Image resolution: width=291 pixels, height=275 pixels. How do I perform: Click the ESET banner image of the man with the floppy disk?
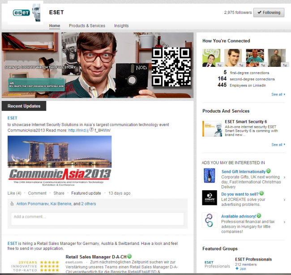(98, 65)
